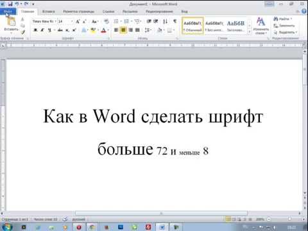The height and width of the screenshot is (231, 308).
Task: Toggle Bold formatting
Action: [x=35, y=30]
